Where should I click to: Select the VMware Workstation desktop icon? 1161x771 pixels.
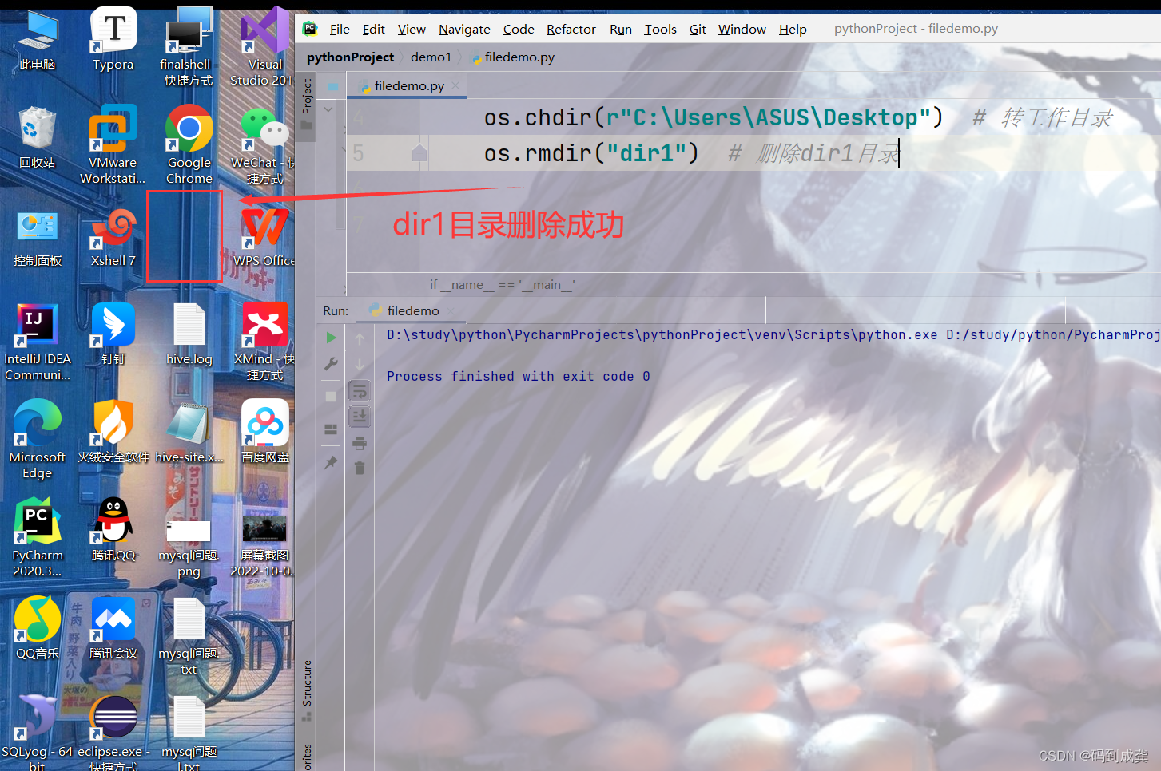point(113,145)
